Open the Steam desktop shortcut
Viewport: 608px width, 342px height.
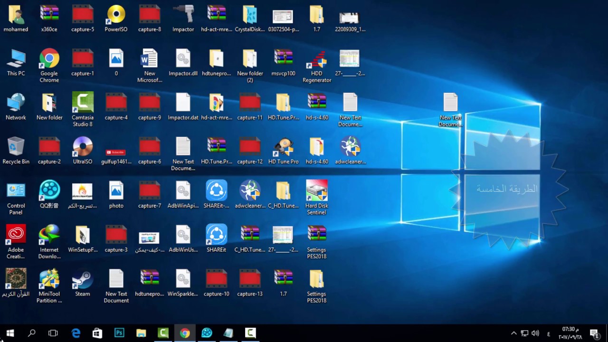click(83, 283)
